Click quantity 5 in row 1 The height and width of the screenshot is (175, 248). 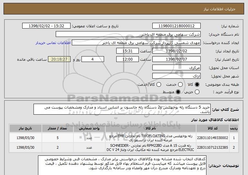tap(58, 138)
